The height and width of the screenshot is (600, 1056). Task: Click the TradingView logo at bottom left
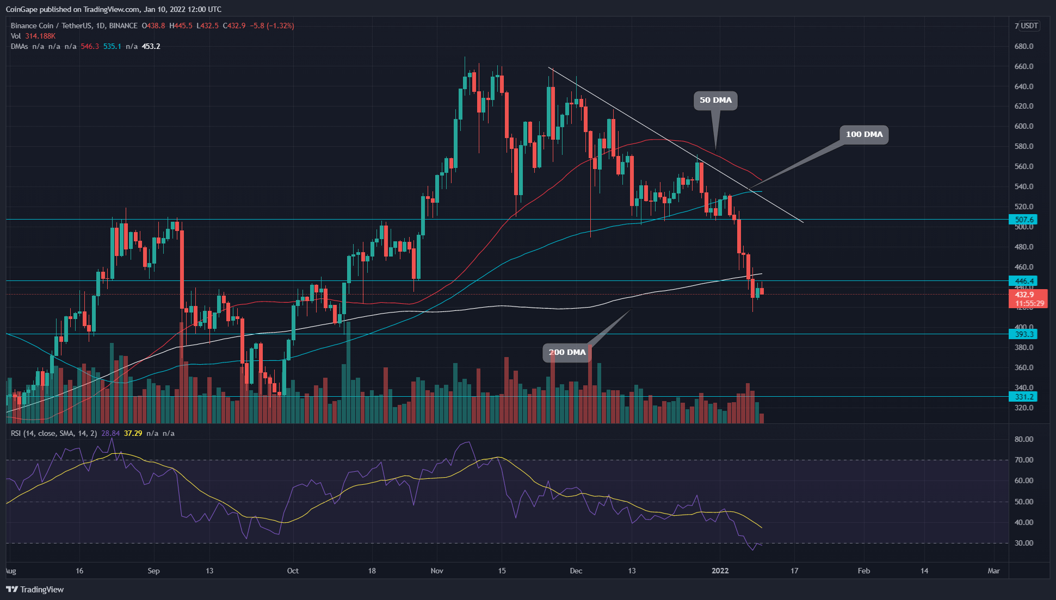pyautogui.click(x=35, y=589)
